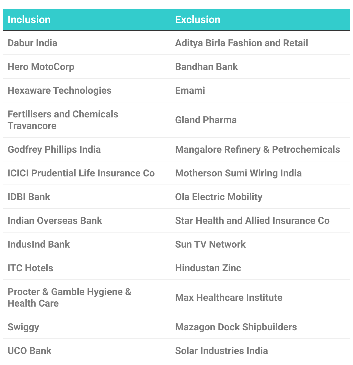
Task: Click the Inclusion column header
Action: point(29,20)
